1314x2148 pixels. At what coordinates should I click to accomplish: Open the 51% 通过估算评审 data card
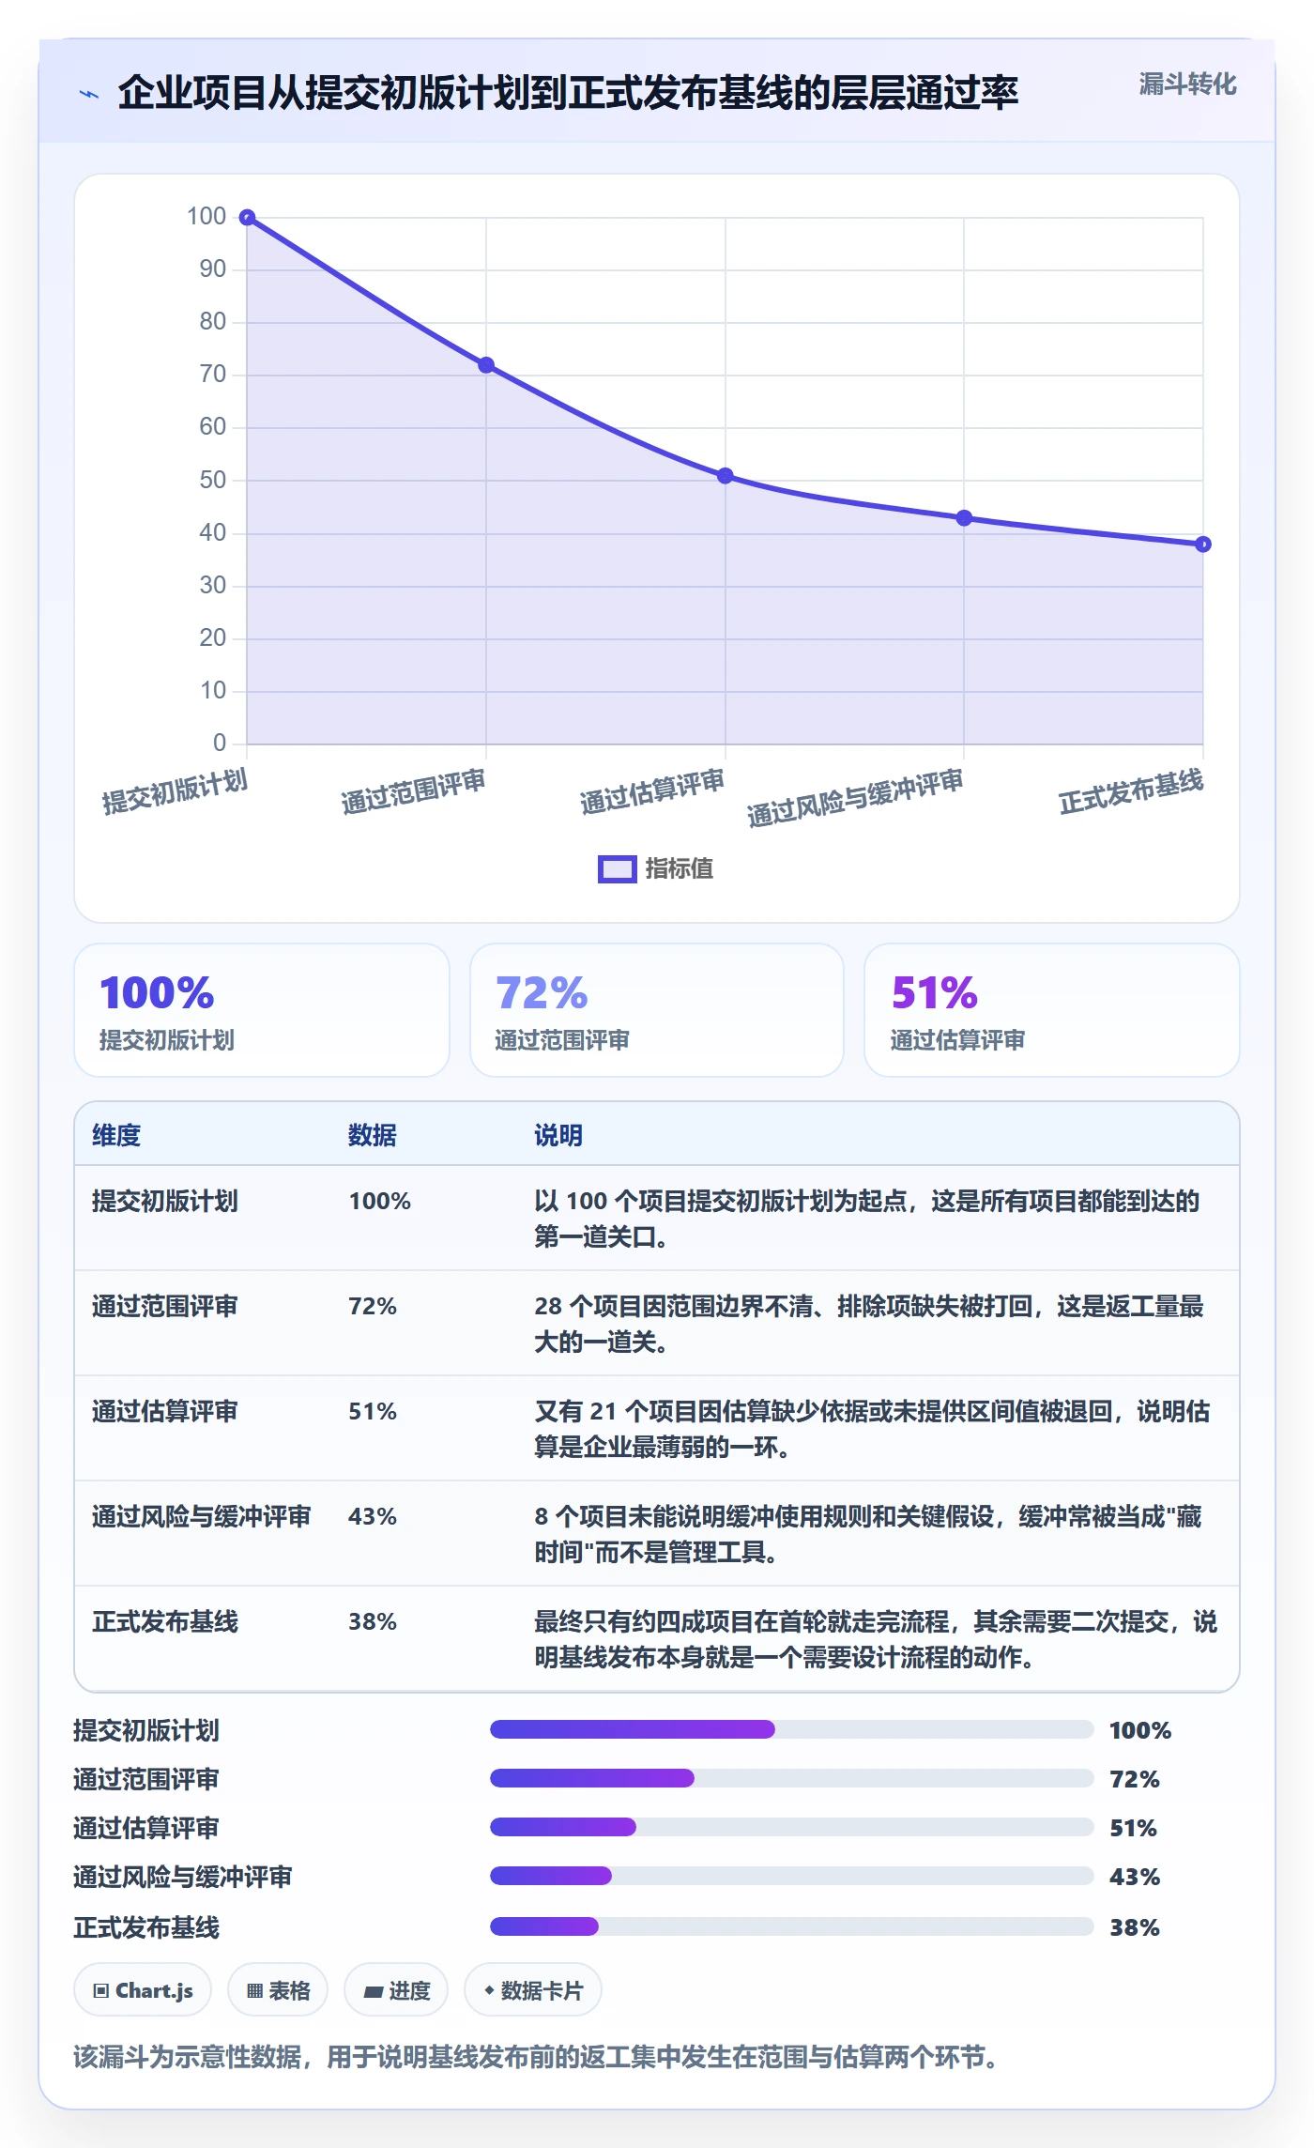(1052, 1010)
